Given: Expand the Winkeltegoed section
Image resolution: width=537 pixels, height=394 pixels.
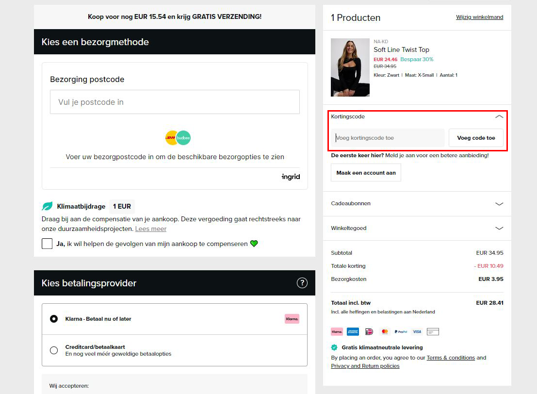Looking at the screenshot, I should coord(499,228).
